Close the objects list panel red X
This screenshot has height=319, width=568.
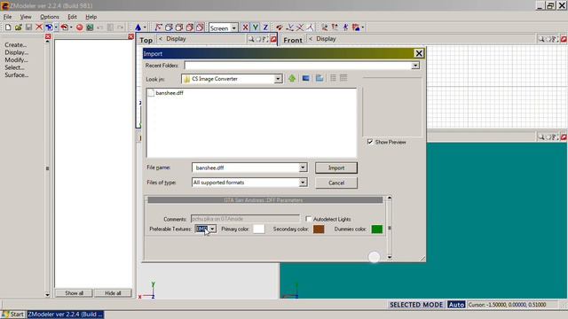[x=130, y=36]
